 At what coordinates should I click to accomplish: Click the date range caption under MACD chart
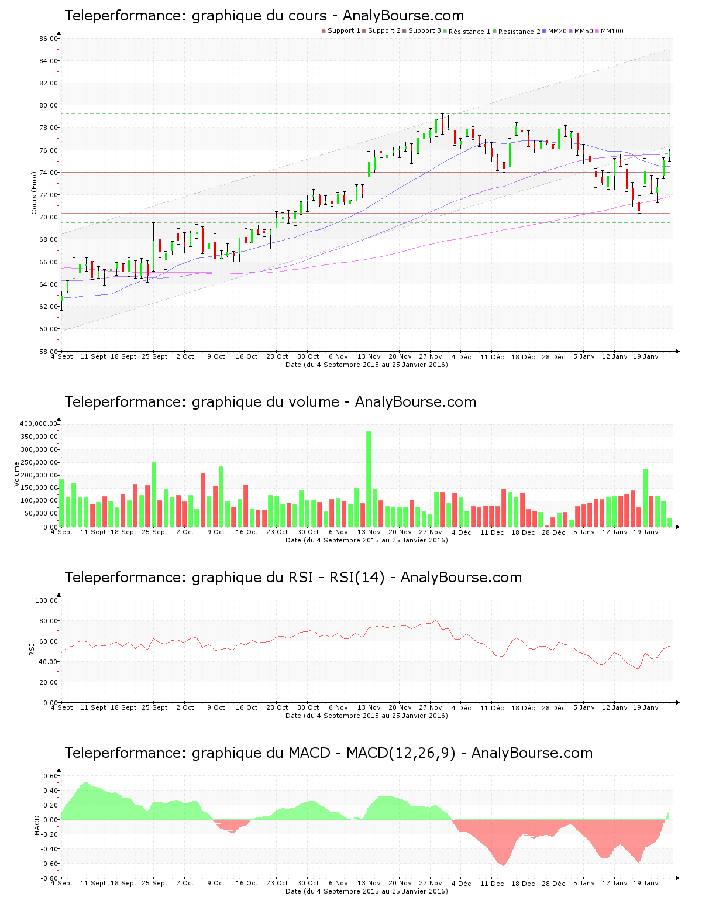tap(367, 891)
